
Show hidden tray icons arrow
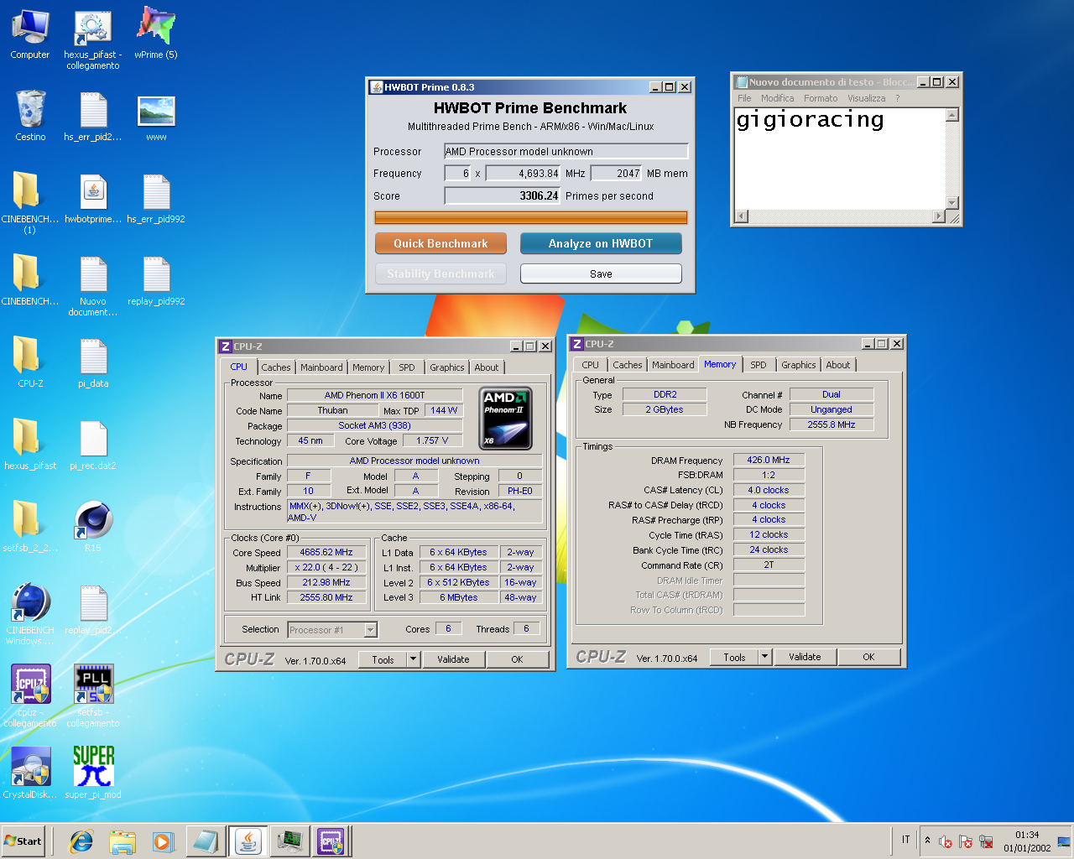click(x=927, y=841)
